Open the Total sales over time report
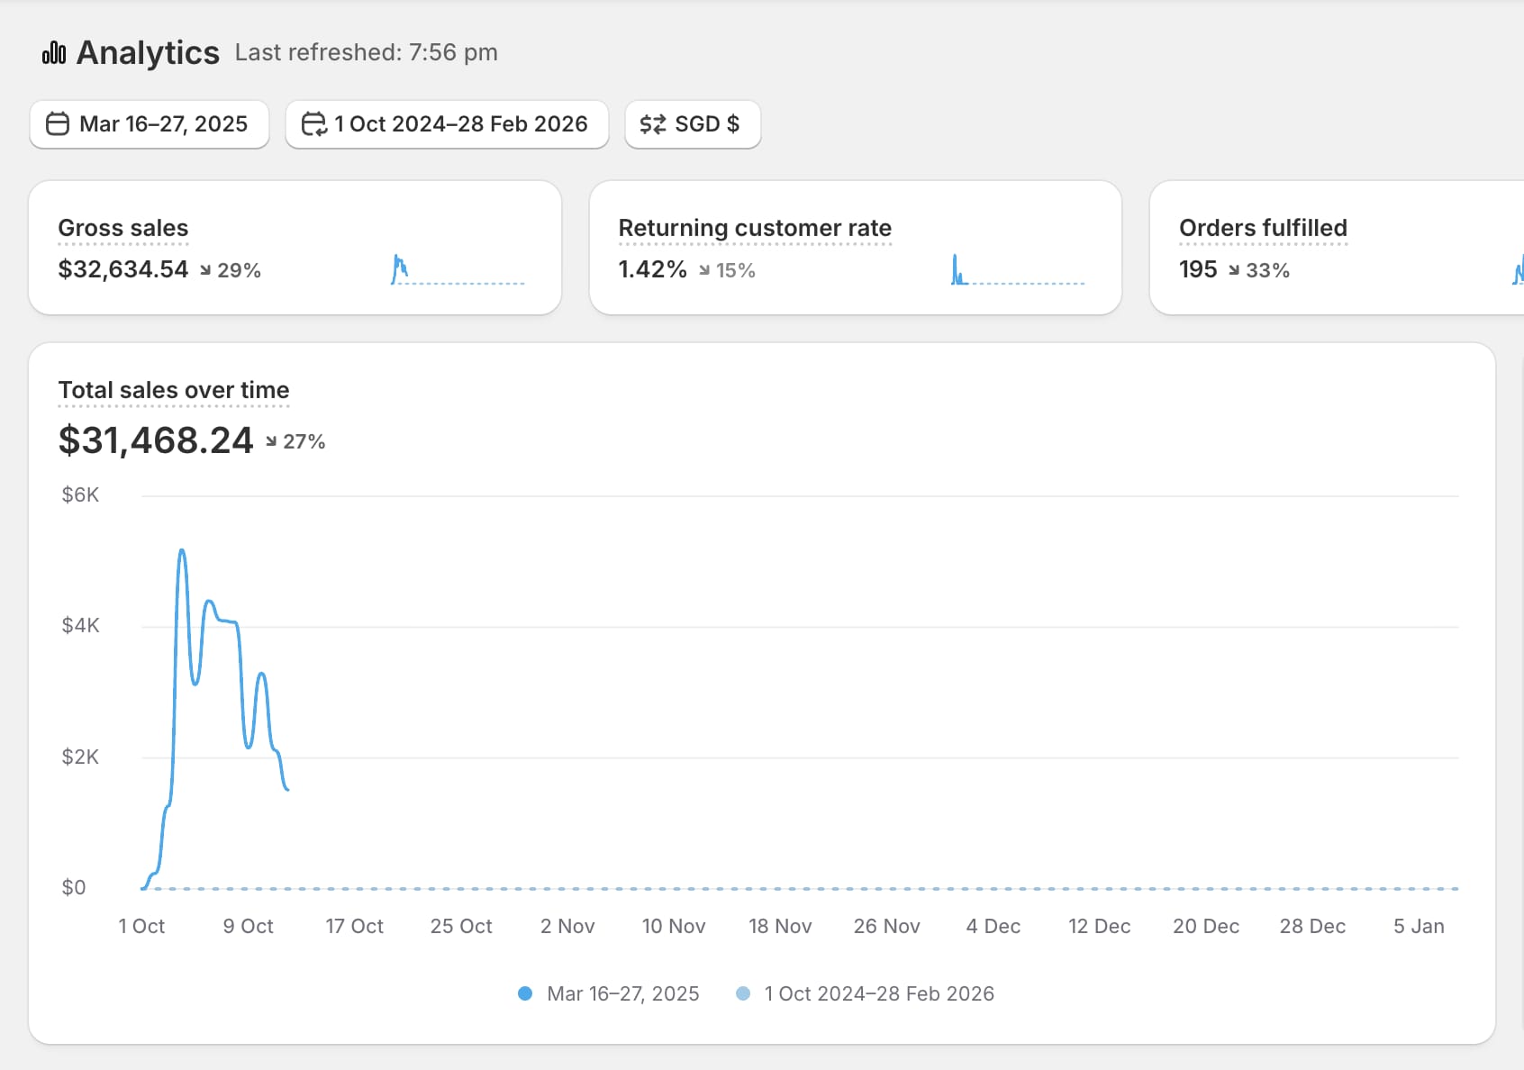 coord(174,390)
